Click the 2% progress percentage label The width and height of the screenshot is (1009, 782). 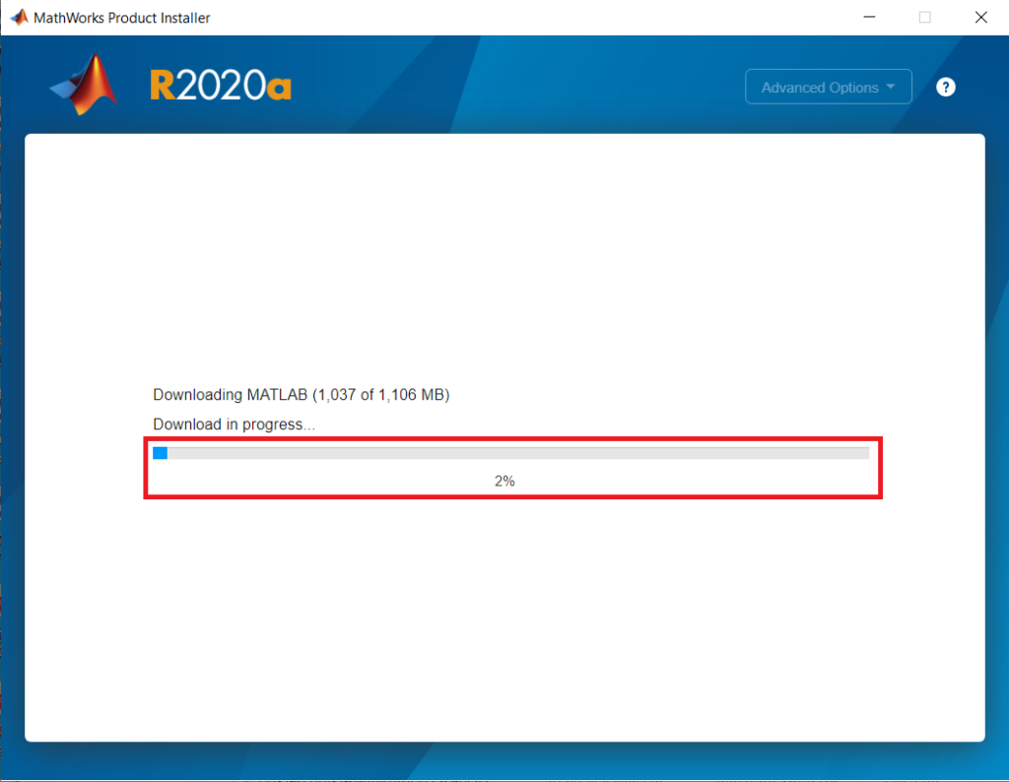pyautogui.click(x=504, y=482)
